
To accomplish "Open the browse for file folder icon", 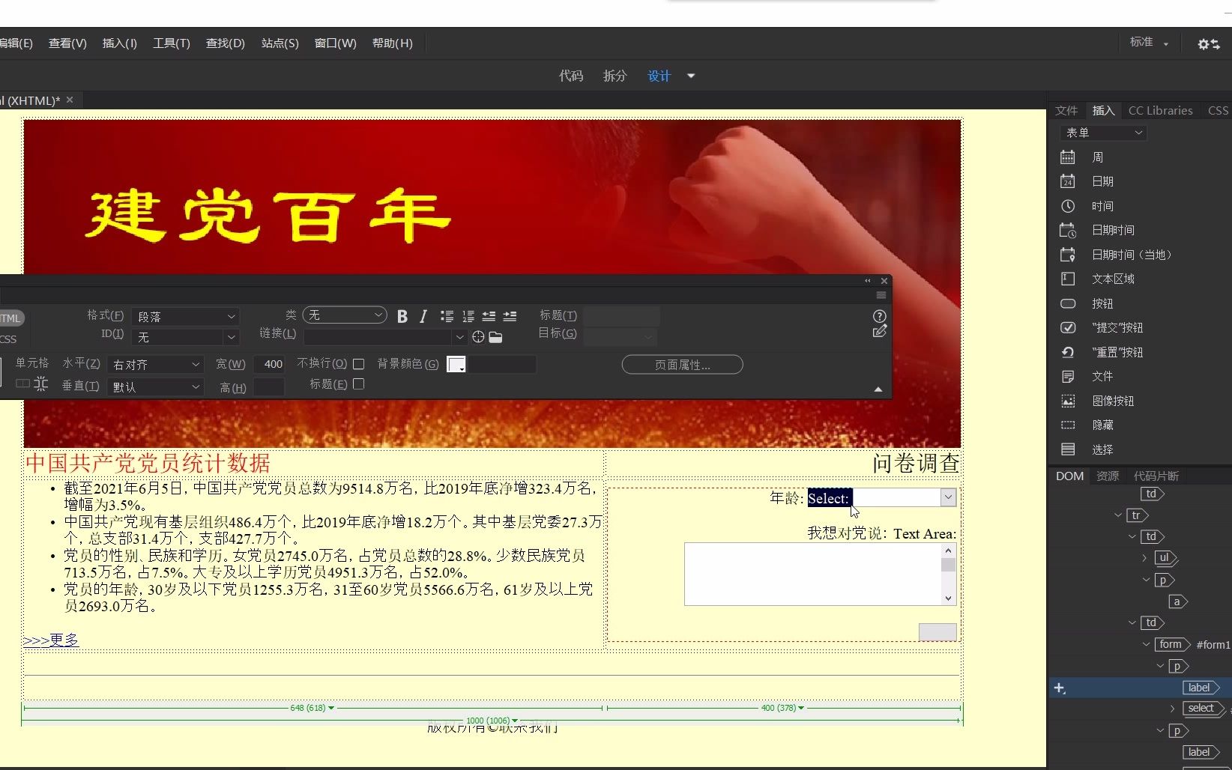I will tap(495, 337).
